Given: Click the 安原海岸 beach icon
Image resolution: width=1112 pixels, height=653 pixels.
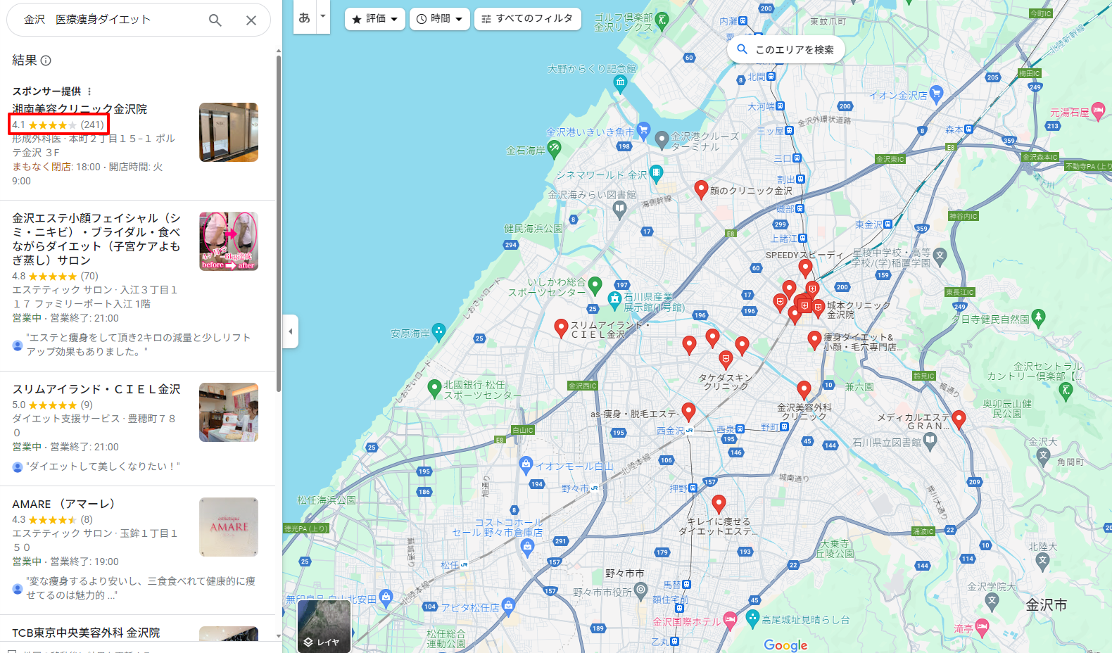Looking at the screenshot, I should [x=438, y=331].
